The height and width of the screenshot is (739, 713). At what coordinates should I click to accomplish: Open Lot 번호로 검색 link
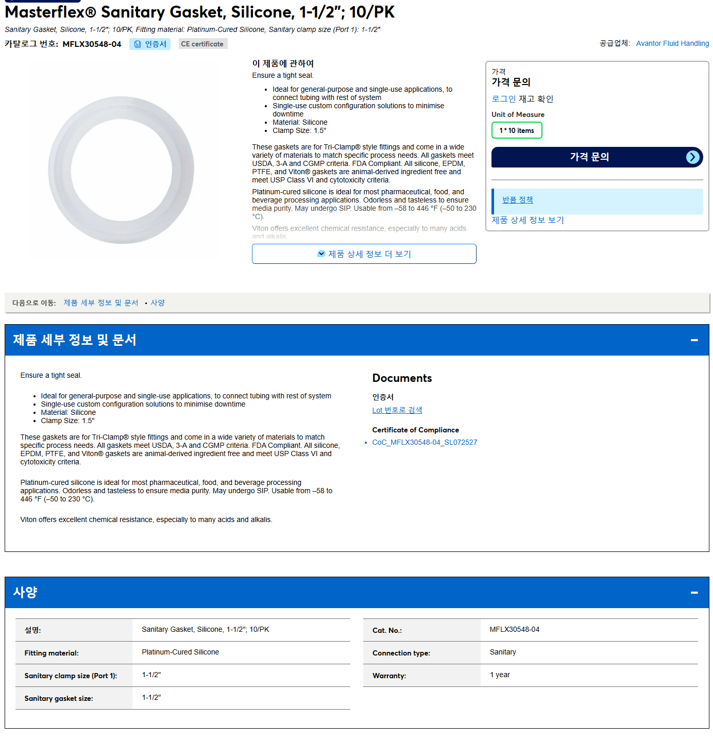397,410
